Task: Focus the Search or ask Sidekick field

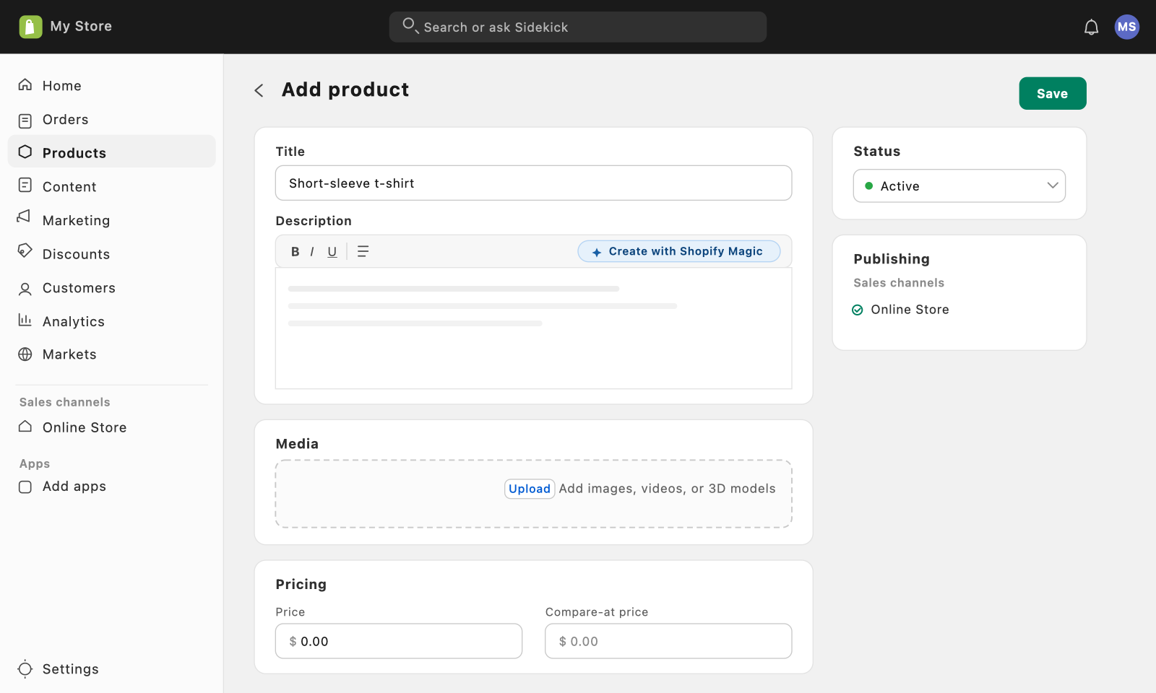Action: [577, 27]
